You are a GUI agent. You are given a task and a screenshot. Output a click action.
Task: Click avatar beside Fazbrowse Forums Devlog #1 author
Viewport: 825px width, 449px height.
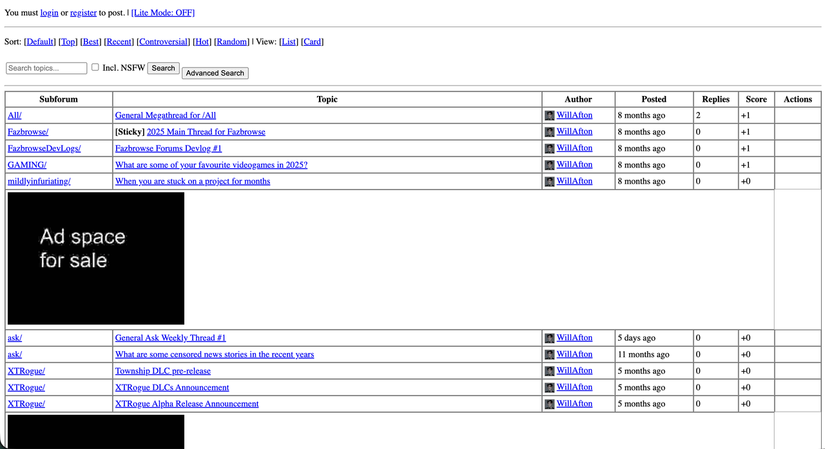click(549, 149)
